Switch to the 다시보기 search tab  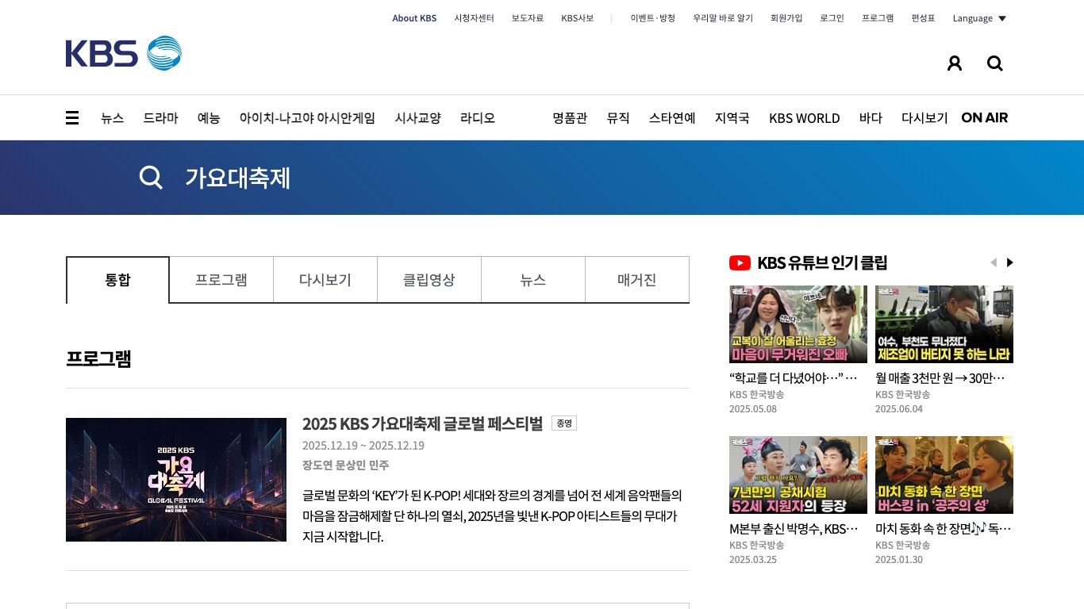(x=325, y=280)
